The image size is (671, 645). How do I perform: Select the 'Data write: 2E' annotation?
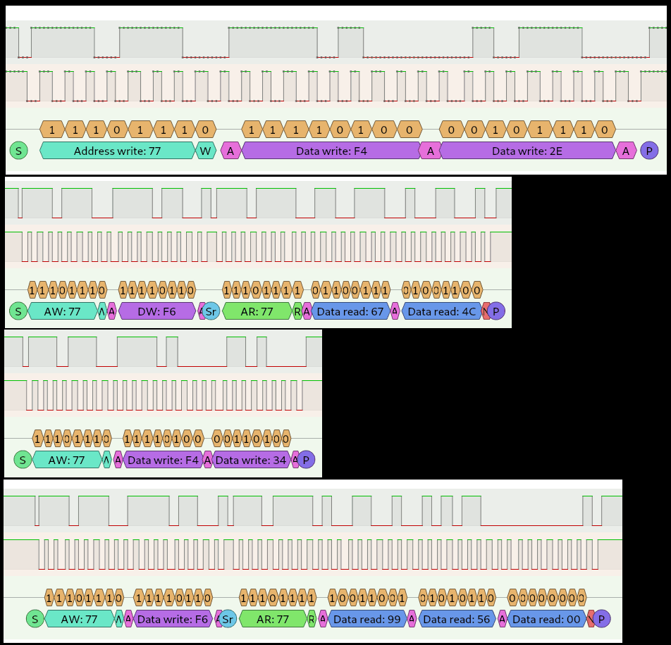click(x=527, y=151)
